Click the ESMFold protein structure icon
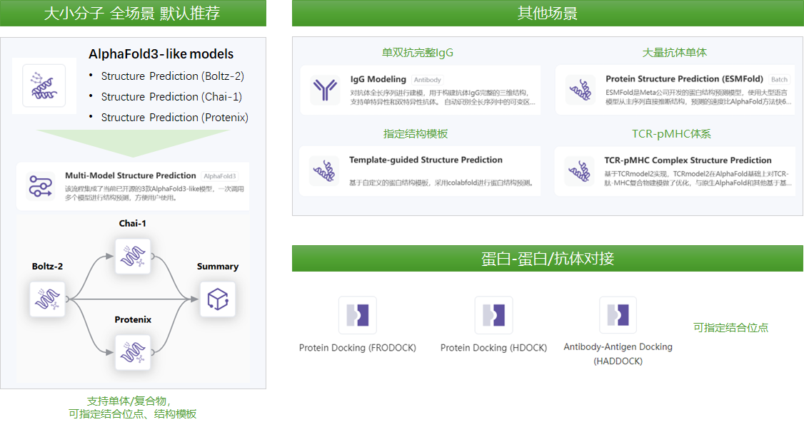Image resolution: width=804 pixels, height=427 pixels. click(581, 90)
